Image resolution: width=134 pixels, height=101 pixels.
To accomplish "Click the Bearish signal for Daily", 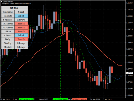I will click(21, 39).
